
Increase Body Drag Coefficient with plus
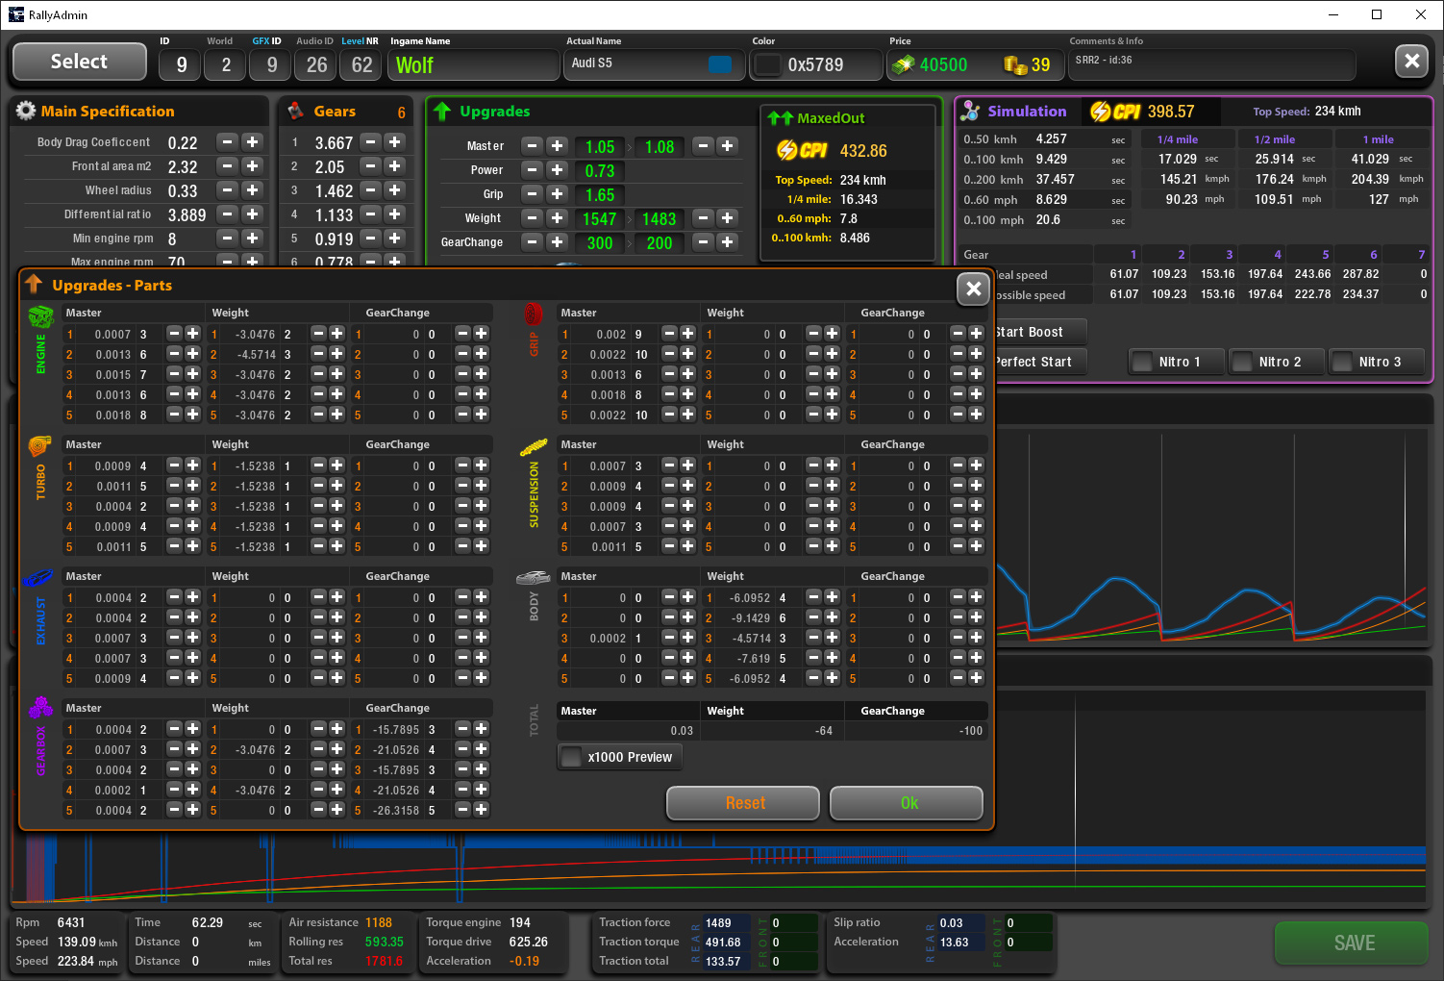(253, 142)
